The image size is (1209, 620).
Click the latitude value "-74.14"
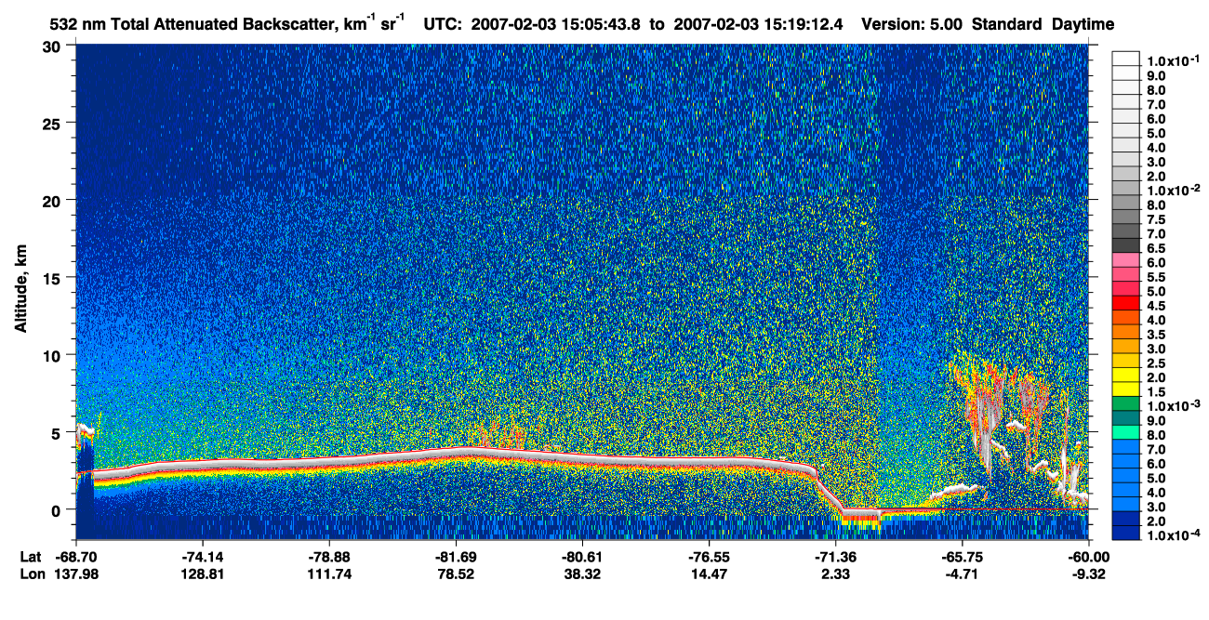[203, 557]
